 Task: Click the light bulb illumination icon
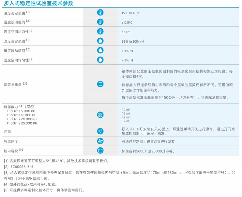[100, 131]
